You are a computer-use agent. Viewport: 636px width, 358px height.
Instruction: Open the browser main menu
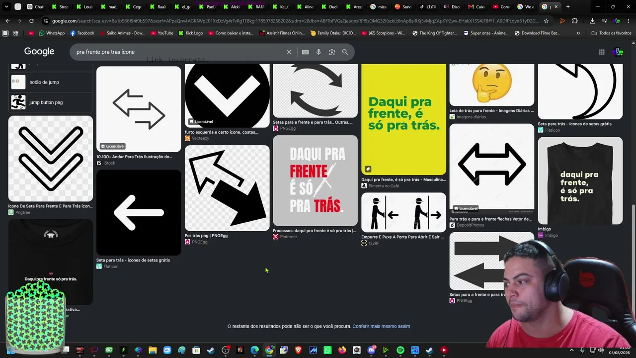click(x=629, y=21)
